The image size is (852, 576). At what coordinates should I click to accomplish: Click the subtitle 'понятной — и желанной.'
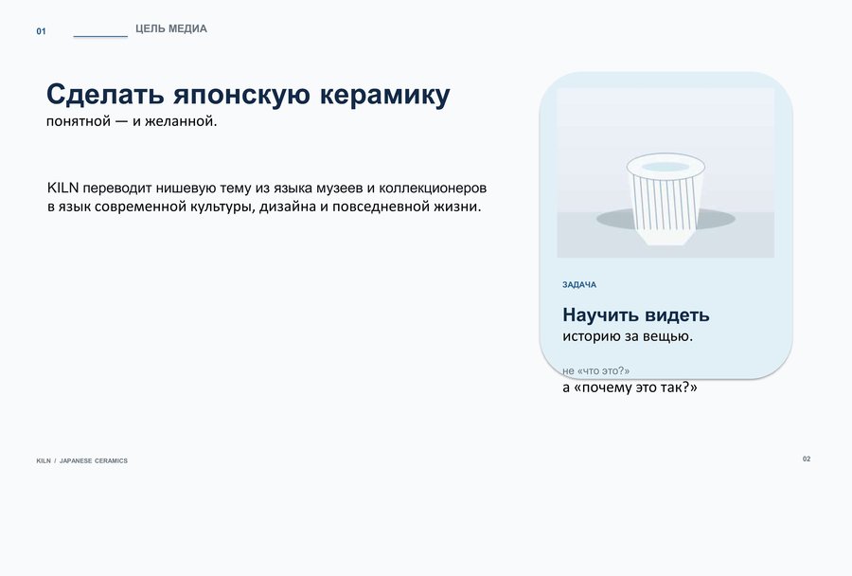pyautogui.click(x=132, y=121)
